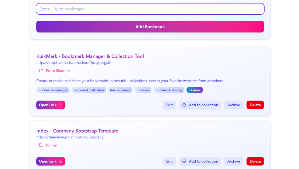Open the KuikMark bookmark title

90,56
